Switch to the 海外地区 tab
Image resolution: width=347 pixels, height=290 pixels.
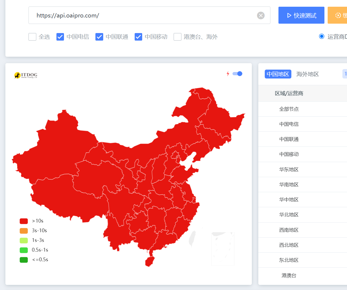click(x=307, y=74)
